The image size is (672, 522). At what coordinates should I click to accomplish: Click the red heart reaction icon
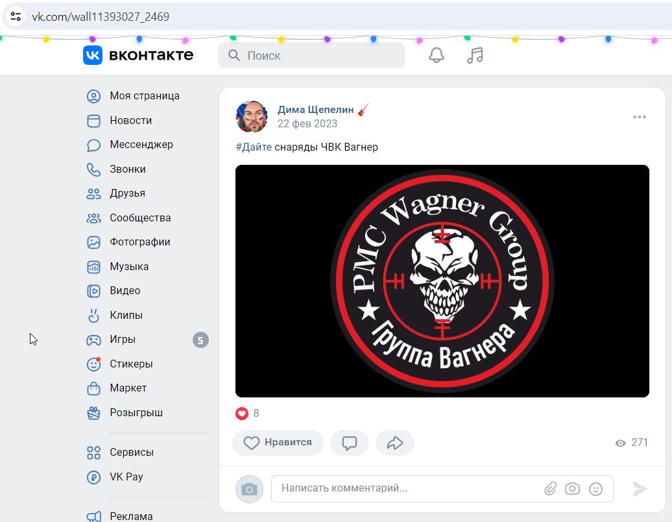click(242, 414)
